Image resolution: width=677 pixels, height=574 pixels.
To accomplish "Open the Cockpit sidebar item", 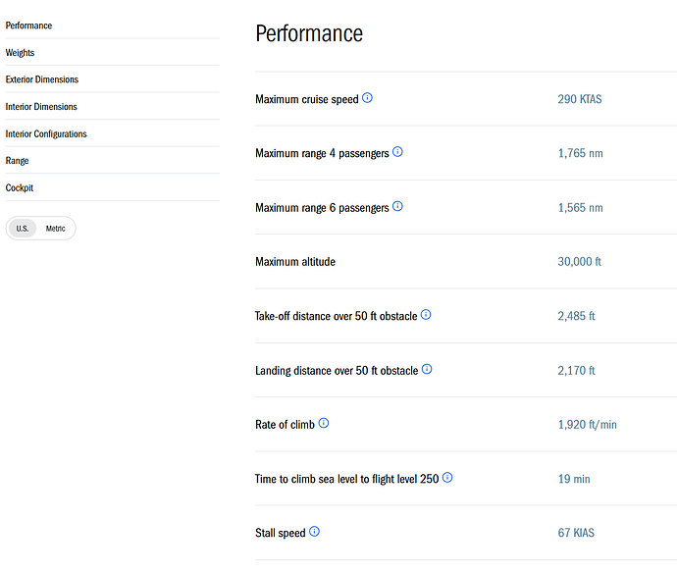I will click(x=20, y=187).
